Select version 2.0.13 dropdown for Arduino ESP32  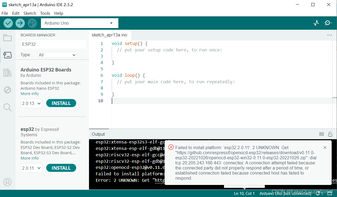click(x=31, y=103)
